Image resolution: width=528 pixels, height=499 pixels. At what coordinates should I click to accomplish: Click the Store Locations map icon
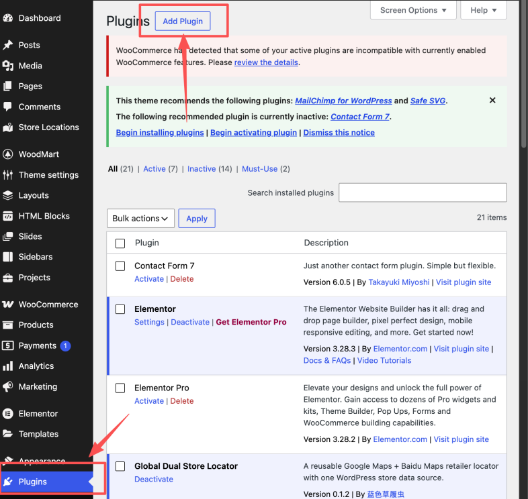point(8,127)
